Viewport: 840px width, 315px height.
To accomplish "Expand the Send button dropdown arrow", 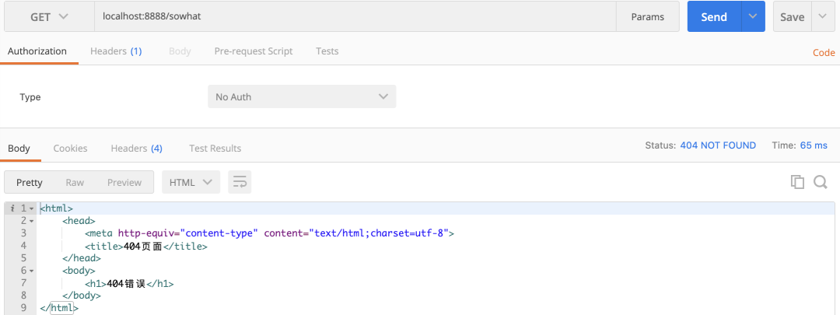I will tap(753, 16).
